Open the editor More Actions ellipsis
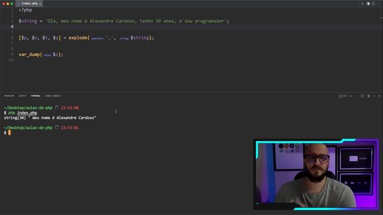 (x=378, y=4)
